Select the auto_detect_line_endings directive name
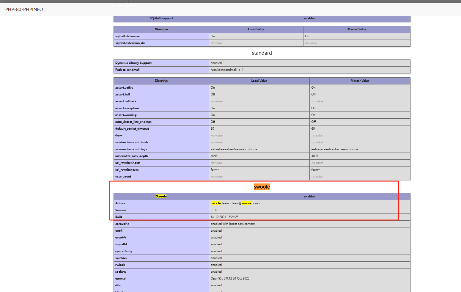The height and width of the screenshot is (292, 461). (x=133, y=122)
